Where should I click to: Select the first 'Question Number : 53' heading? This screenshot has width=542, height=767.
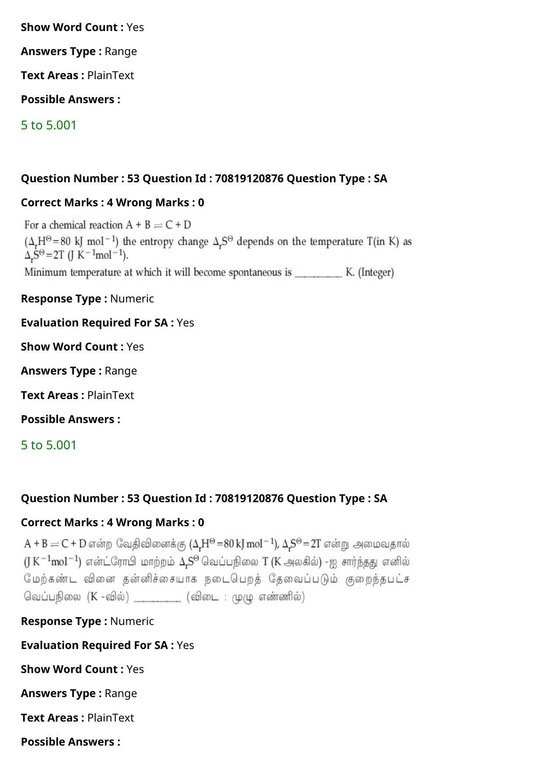click(204, 178)
